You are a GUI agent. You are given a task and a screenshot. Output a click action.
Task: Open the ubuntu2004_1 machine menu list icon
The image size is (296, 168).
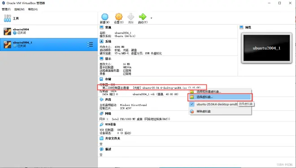90,44
